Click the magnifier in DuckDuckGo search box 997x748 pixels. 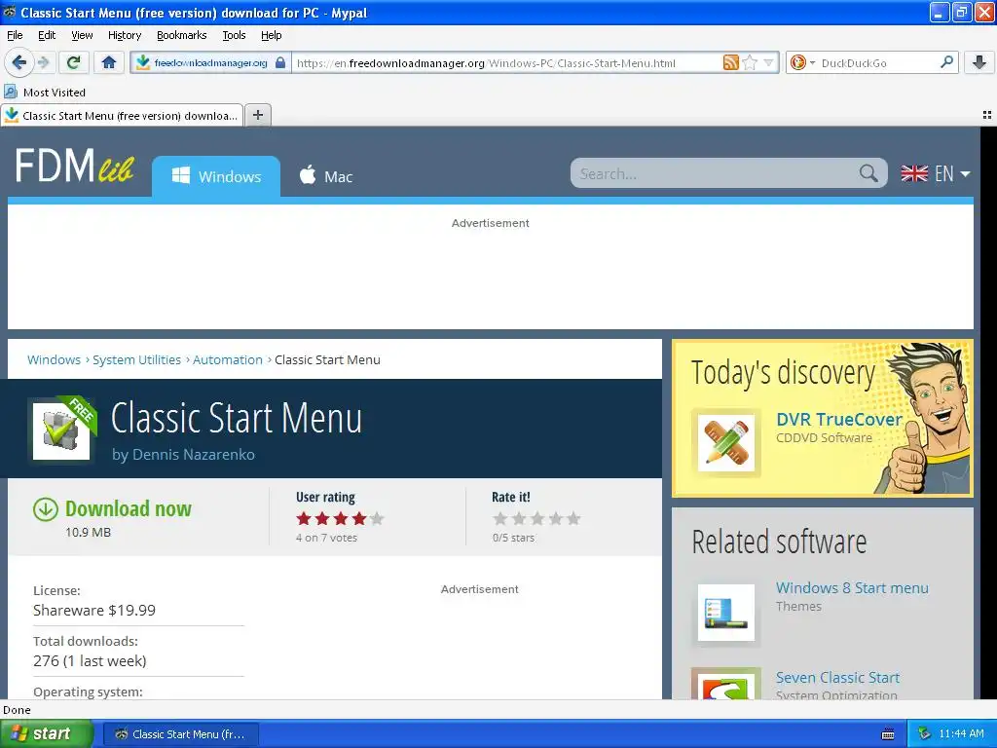point(946,61)
